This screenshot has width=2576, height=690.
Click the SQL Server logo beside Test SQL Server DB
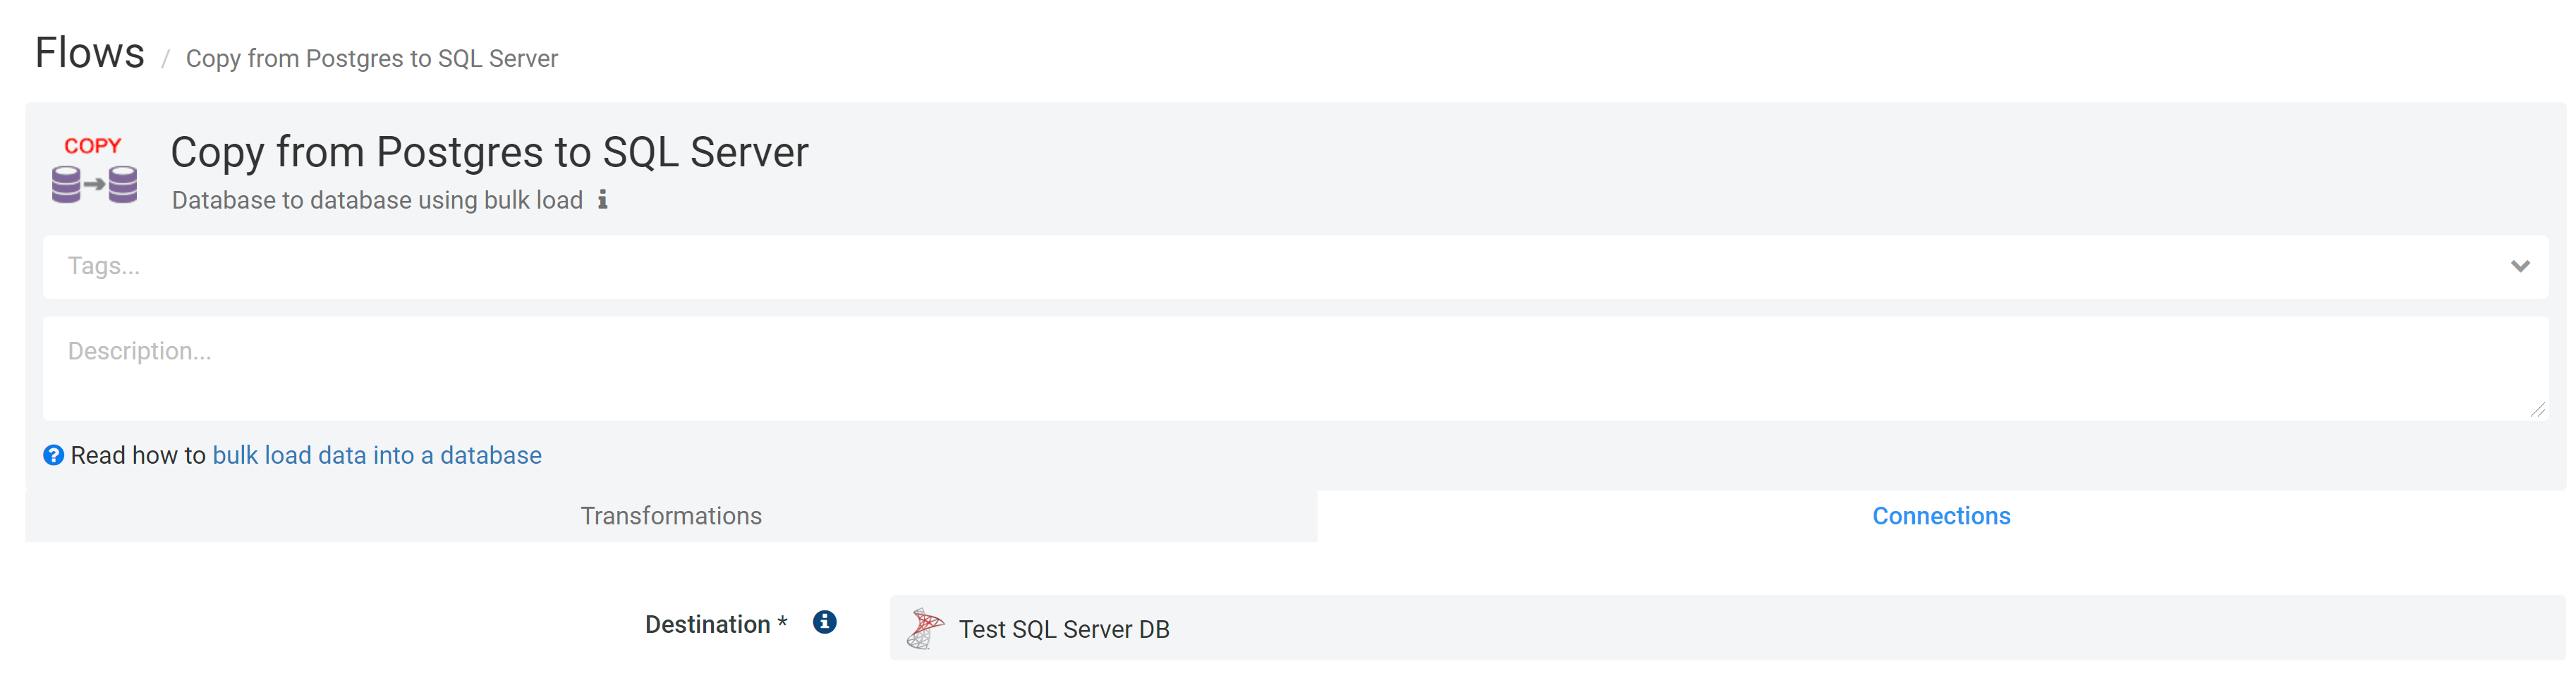tap(925, 628)
